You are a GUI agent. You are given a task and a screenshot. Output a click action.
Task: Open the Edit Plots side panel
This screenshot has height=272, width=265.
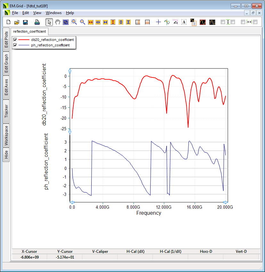point(6,39)
